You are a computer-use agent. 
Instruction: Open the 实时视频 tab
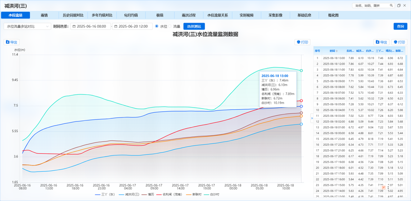pos(247,15)
